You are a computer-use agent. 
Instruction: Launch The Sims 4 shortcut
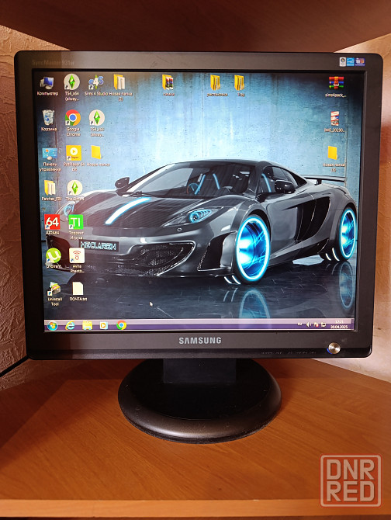tap(74, 190)
